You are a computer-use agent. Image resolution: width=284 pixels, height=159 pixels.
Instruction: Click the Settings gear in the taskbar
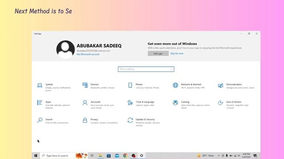[x=142, y=155]
